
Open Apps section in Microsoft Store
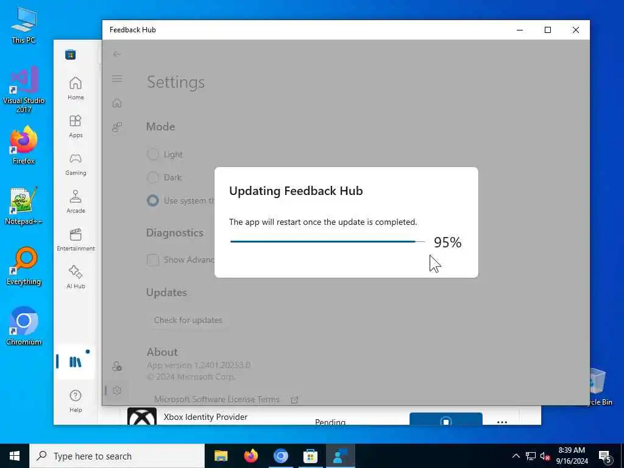point(76,126)
